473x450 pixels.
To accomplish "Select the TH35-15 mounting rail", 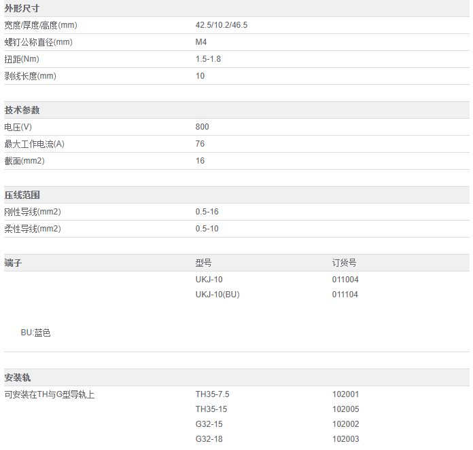I will pyautogui.click(x=211, y=409).
